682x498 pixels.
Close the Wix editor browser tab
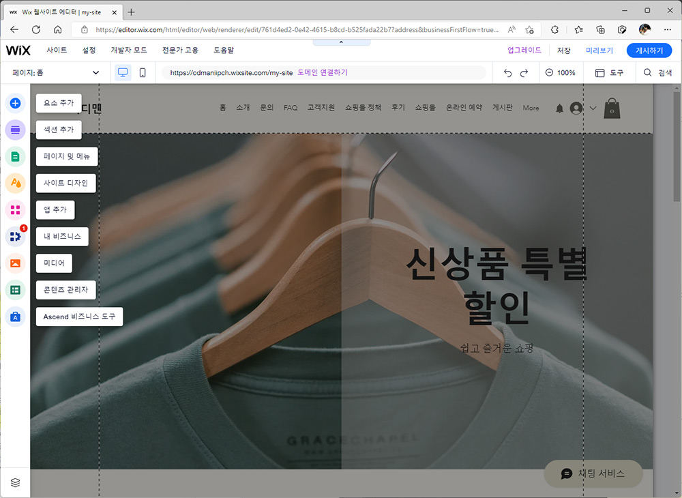[x=115, y=12]
